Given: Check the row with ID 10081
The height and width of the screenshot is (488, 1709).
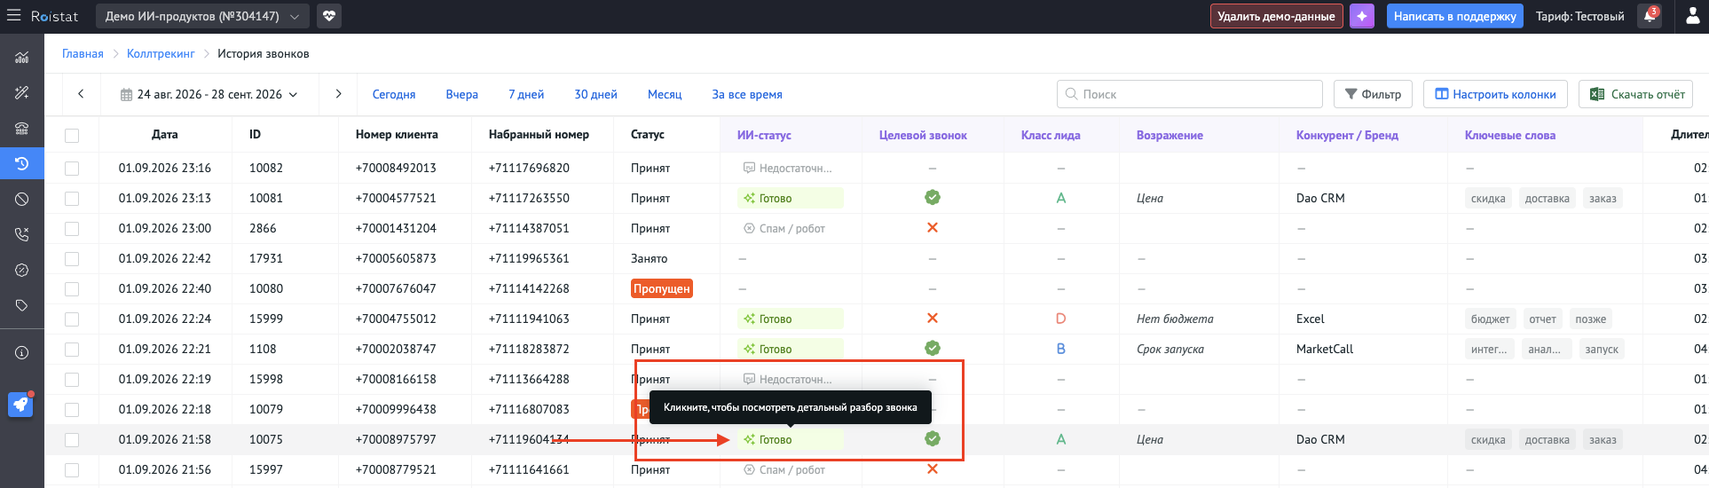Looking at the screenshot, I should (72, 199).
